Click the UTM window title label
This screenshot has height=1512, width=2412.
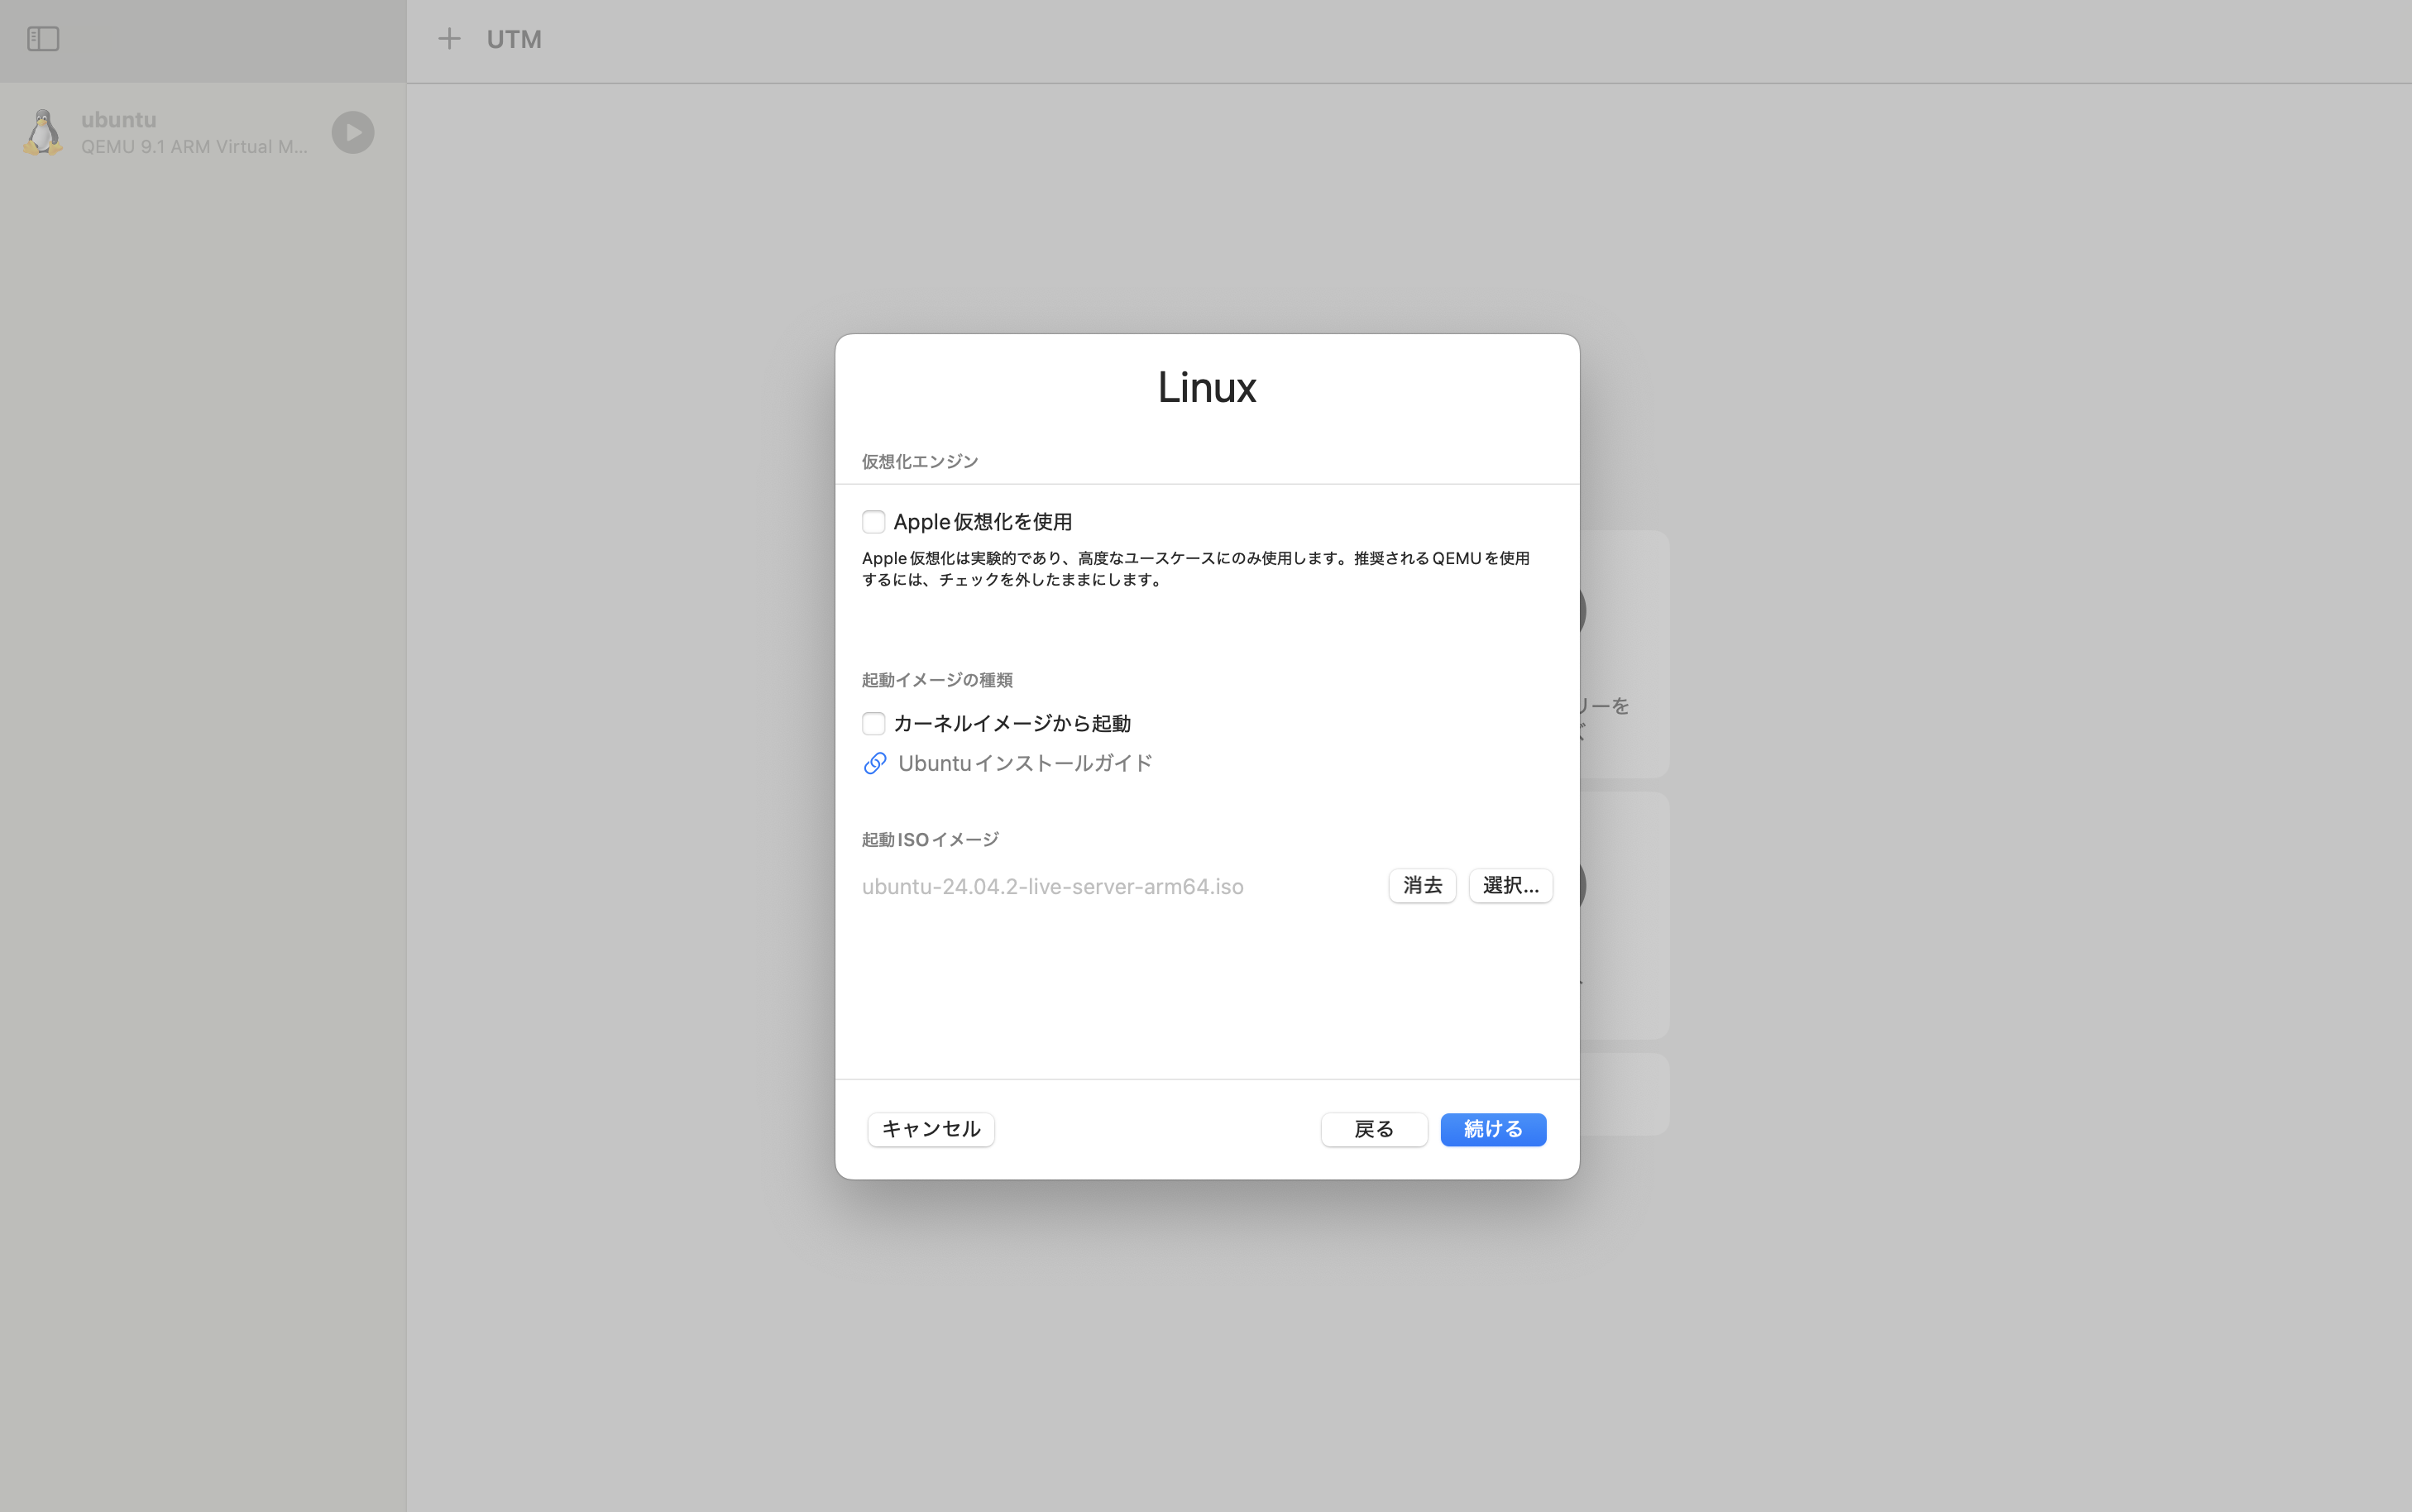click(514, 39)
